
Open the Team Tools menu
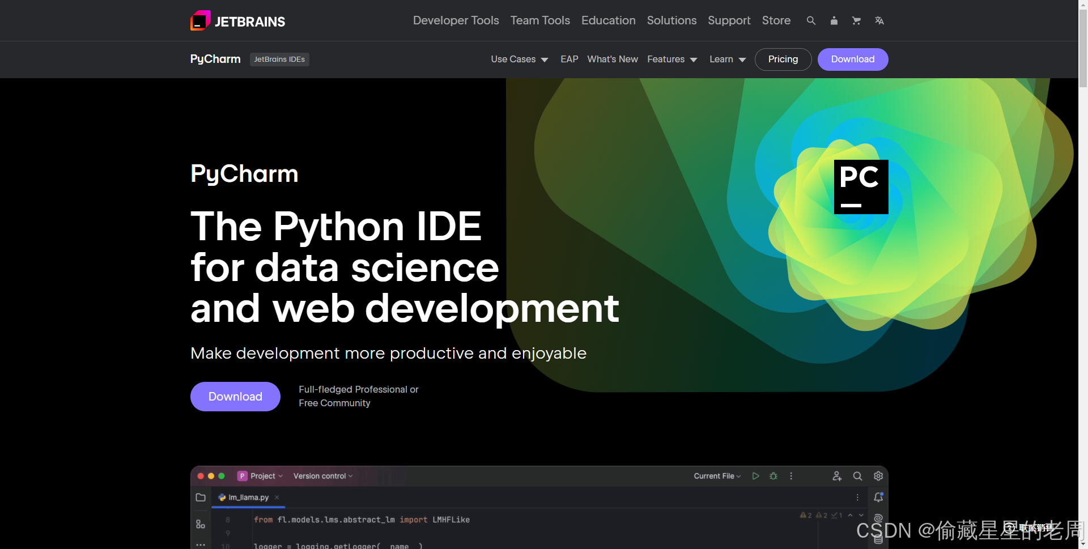540,20
